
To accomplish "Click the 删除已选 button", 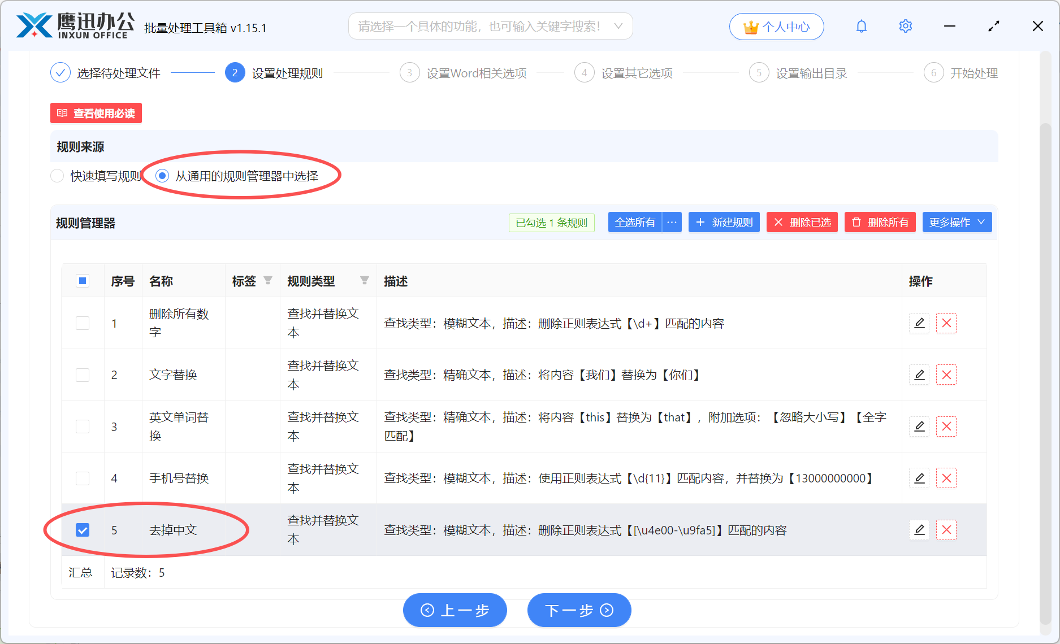I will point(802,223).
